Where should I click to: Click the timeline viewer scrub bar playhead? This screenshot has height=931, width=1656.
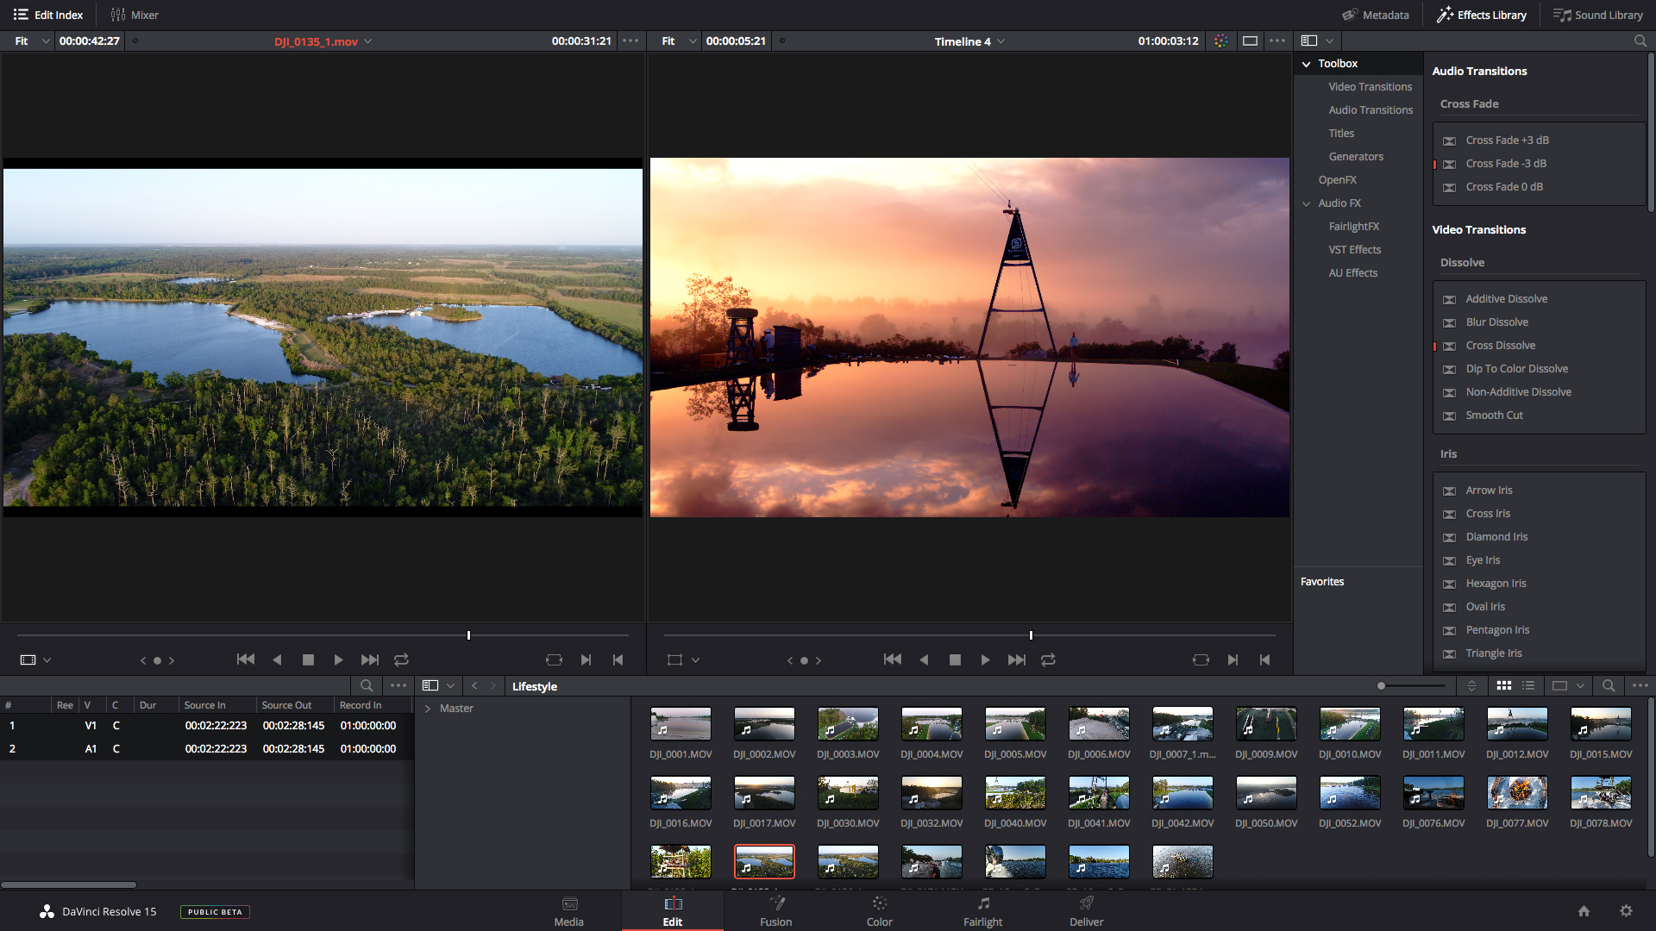click(x=1031, y=635)
